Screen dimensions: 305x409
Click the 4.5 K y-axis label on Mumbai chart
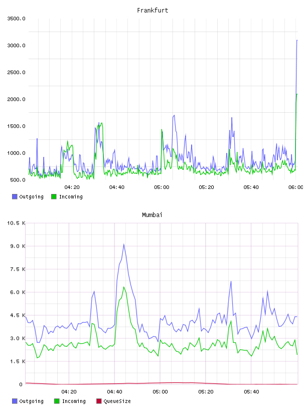coord(18,315)
